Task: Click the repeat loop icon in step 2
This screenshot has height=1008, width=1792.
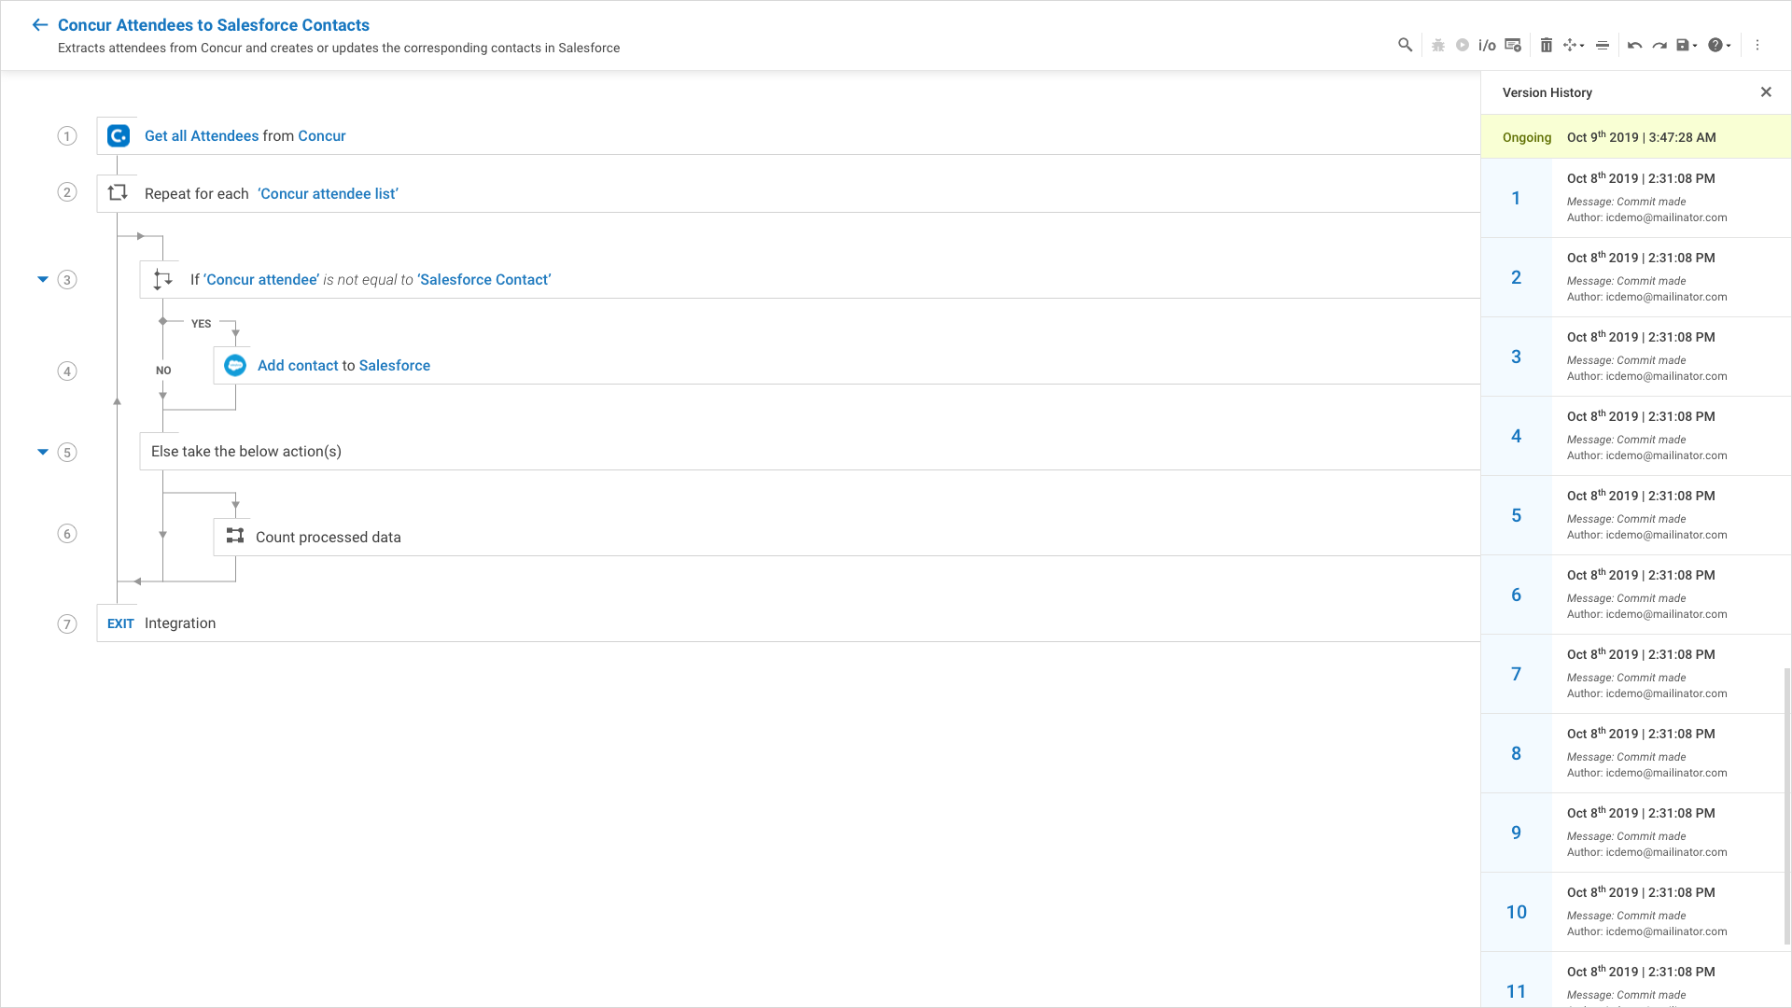Action: point(118,193)
